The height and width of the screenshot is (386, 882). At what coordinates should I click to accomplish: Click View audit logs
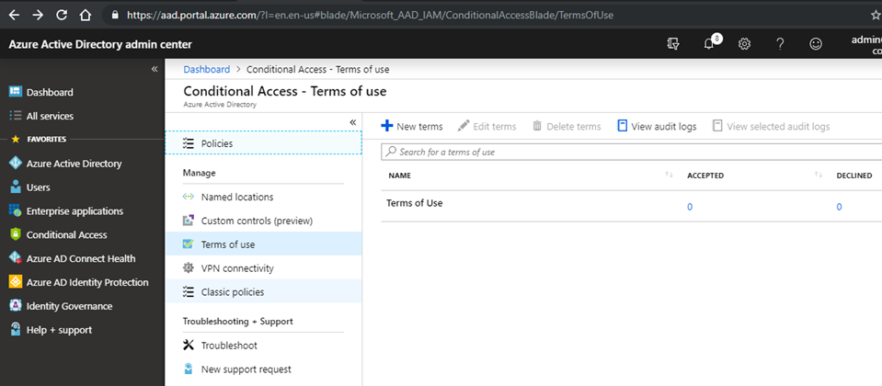[x=657, y=127]
